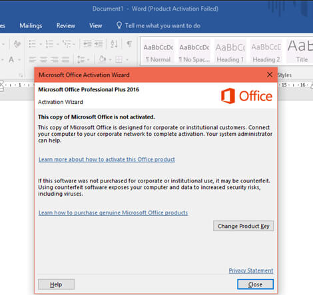Open line spacing dropdown arrow
This screenshot has width=313, height=295.
tap(89, 59)
